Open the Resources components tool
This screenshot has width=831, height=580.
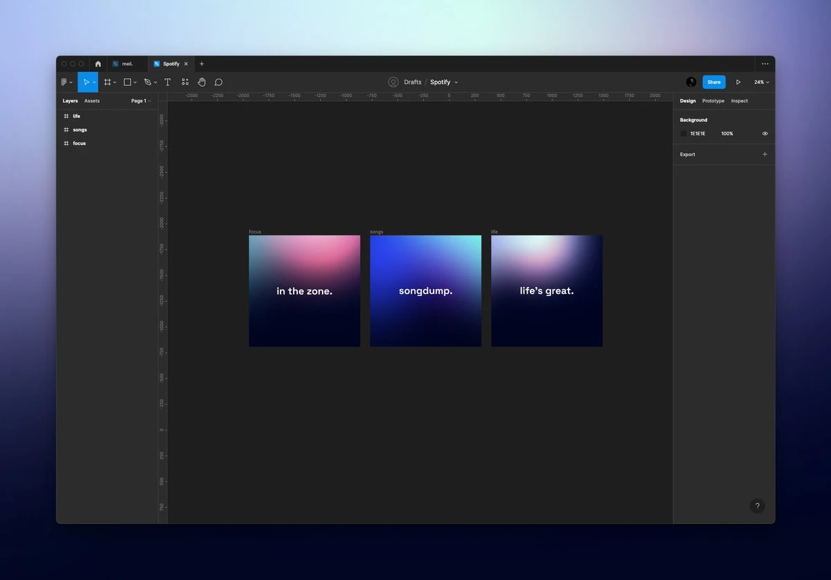tap(185, 82)
